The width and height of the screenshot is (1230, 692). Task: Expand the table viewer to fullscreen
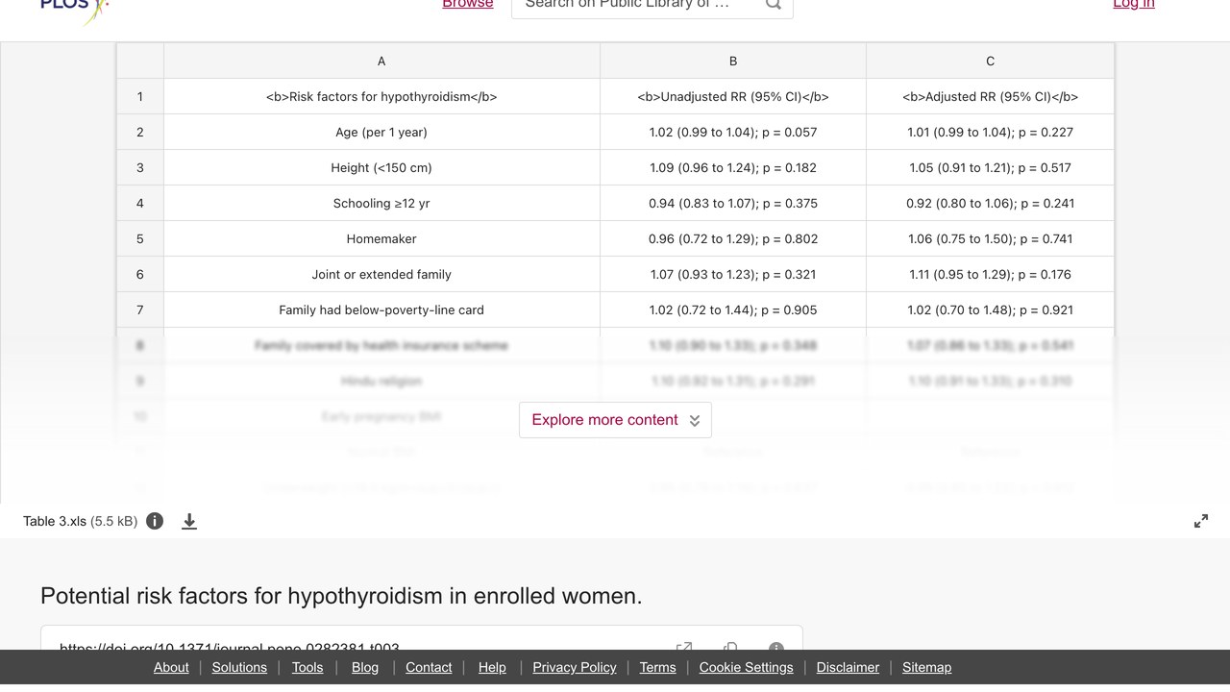tap(1201, 521)
